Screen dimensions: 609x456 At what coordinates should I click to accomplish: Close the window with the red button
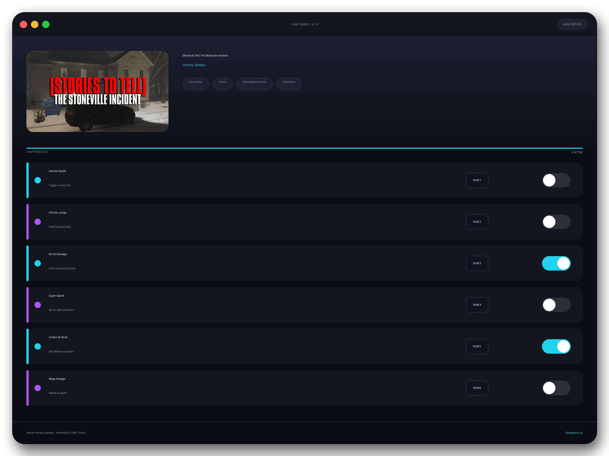23,25
